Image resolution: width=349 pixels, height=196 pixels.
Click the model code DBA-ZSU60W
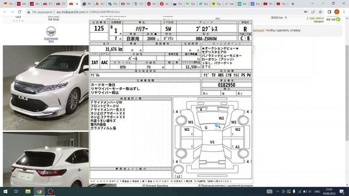[206, 39]
